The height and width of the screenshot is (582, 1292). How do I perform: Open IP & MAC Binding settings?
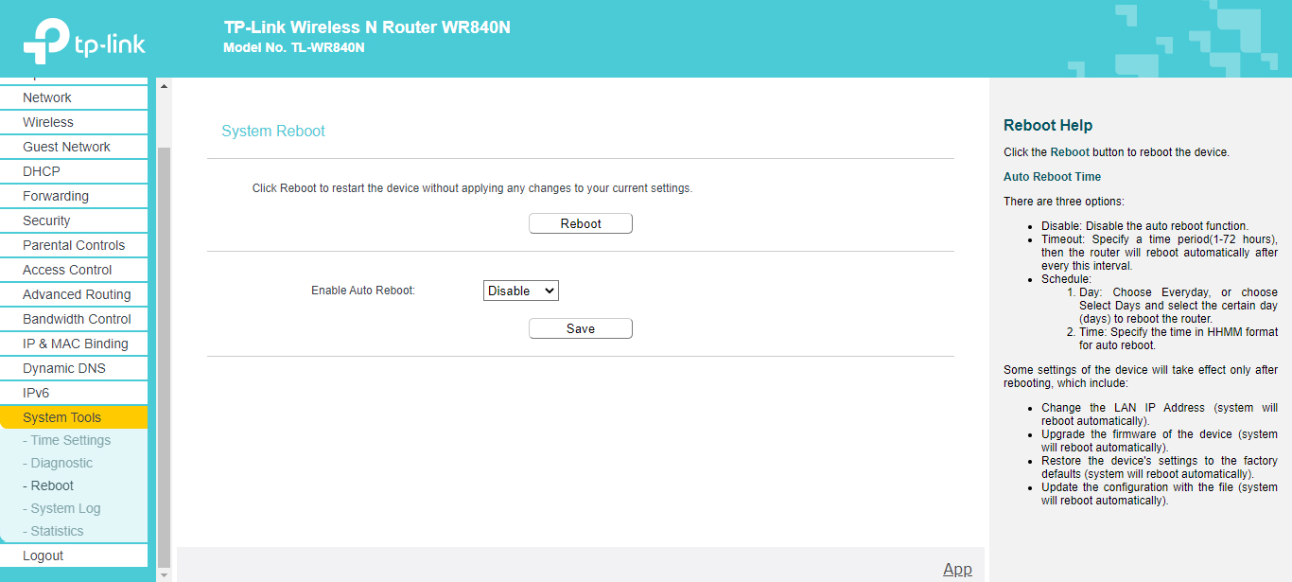point(76,344)
